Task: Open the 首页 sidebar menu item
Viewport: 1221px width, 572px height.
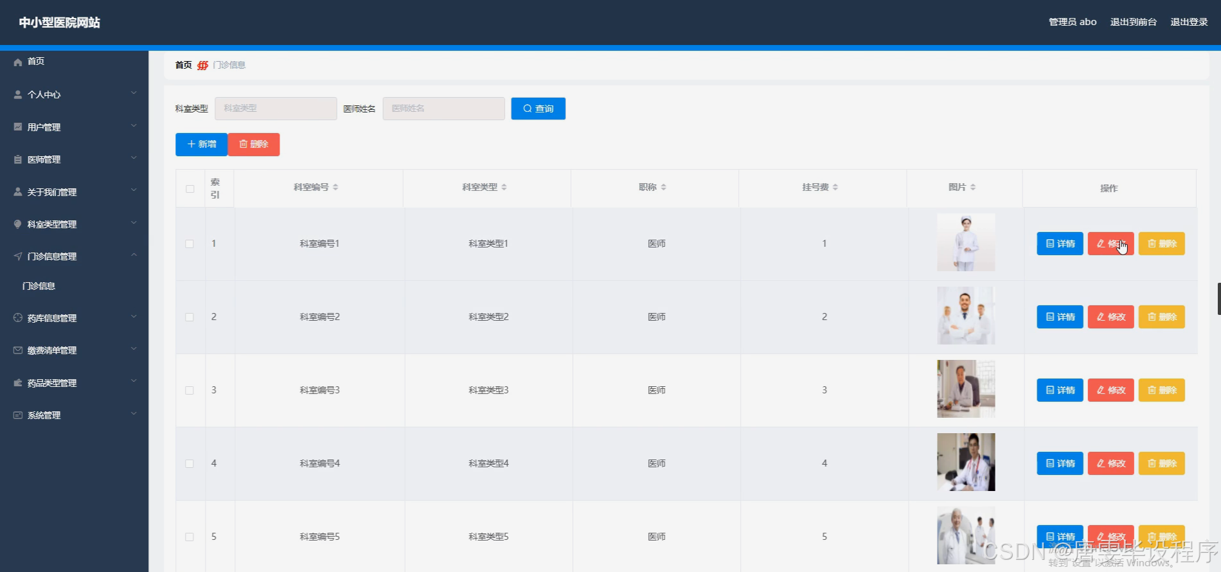Action: pos(74,62)
